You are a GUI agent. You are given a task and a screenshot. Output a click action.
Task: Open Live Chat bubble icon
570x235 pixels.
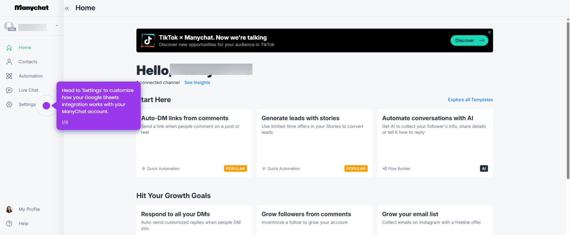9,90
